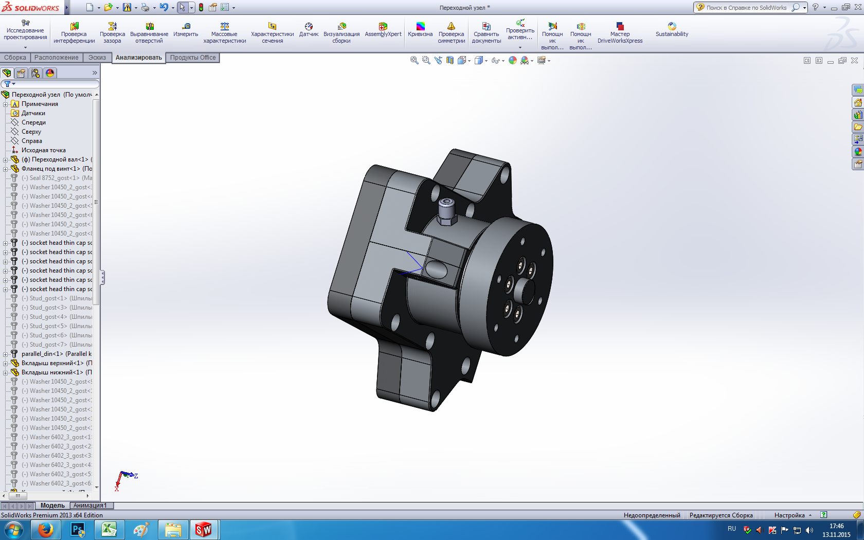Open Массовые характеристики

(225, 33)
